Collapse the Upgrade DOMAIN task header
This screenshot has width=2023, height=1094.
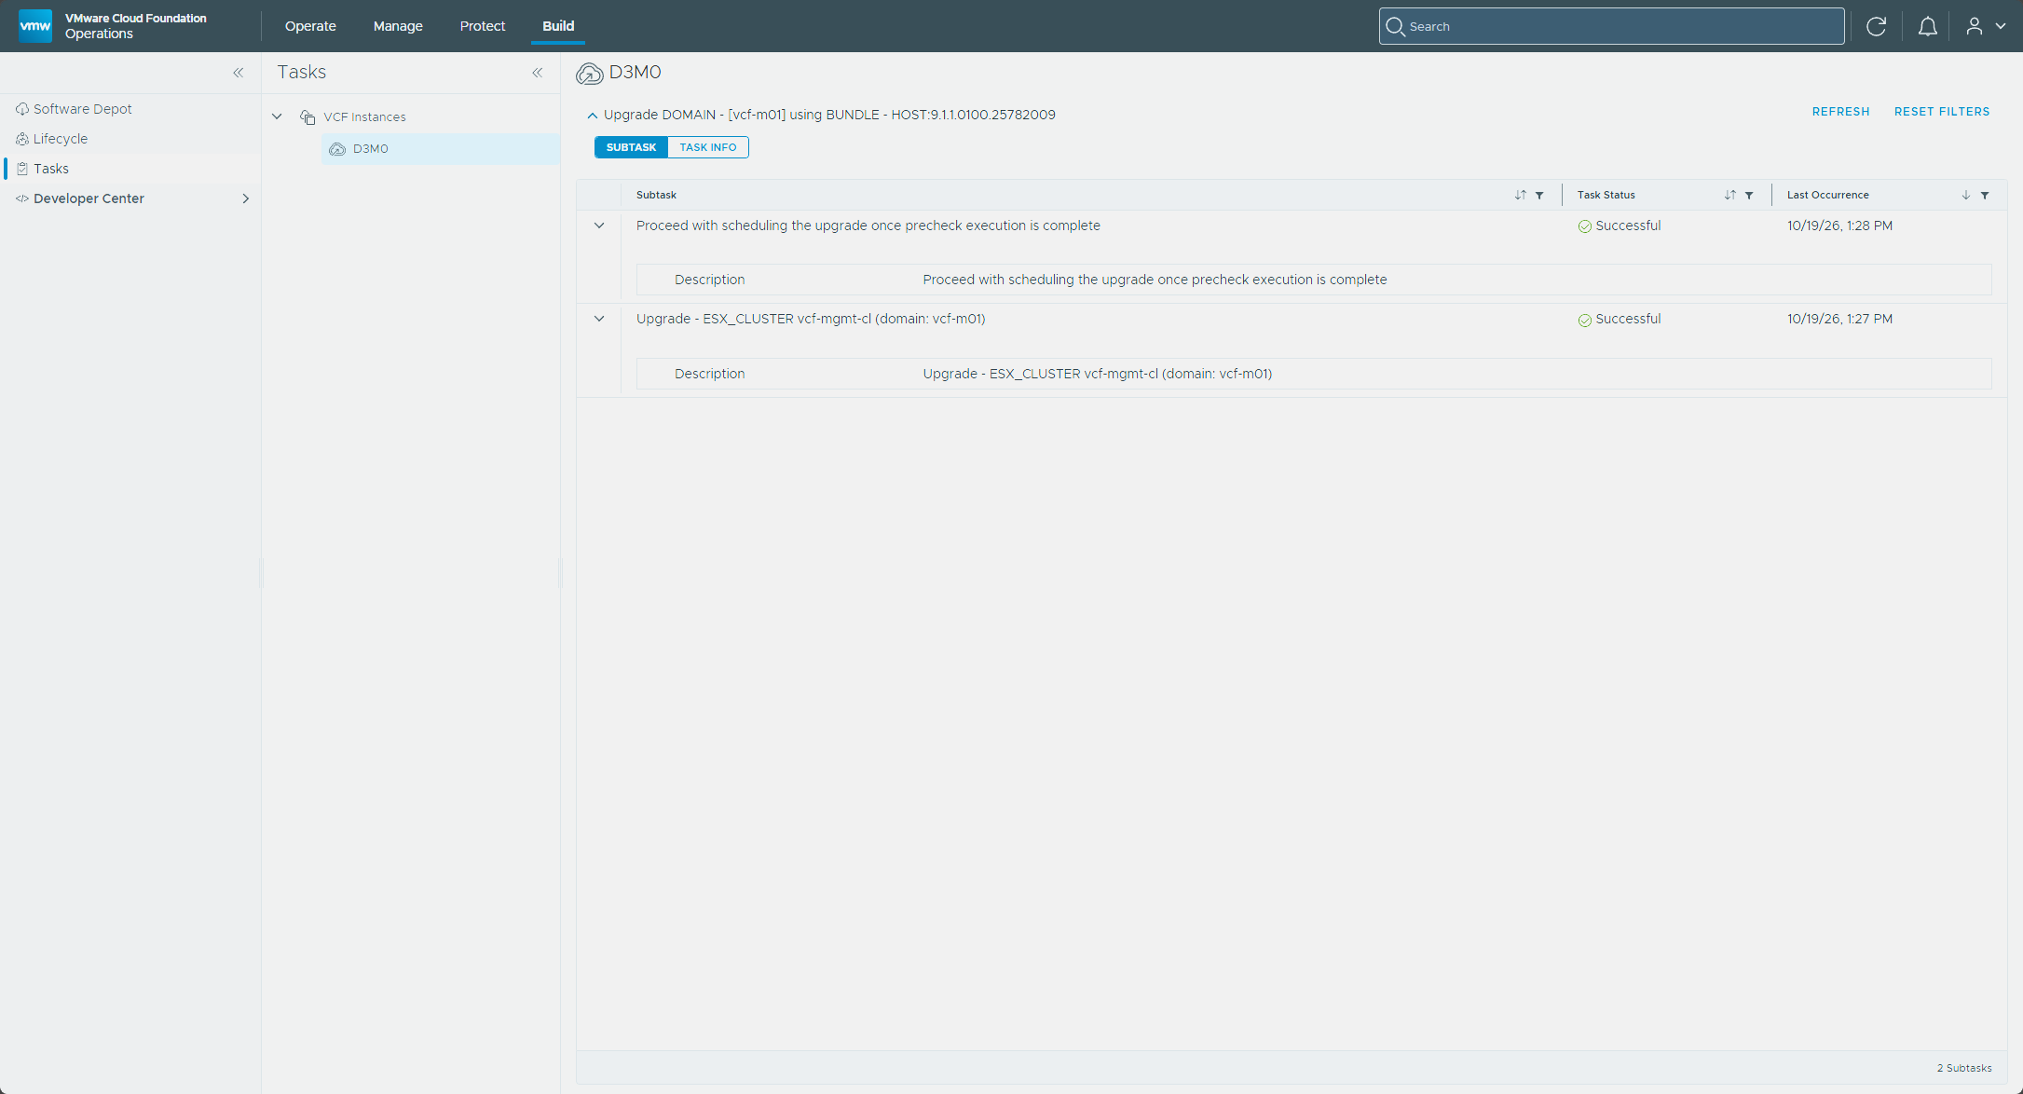(592, 116)
